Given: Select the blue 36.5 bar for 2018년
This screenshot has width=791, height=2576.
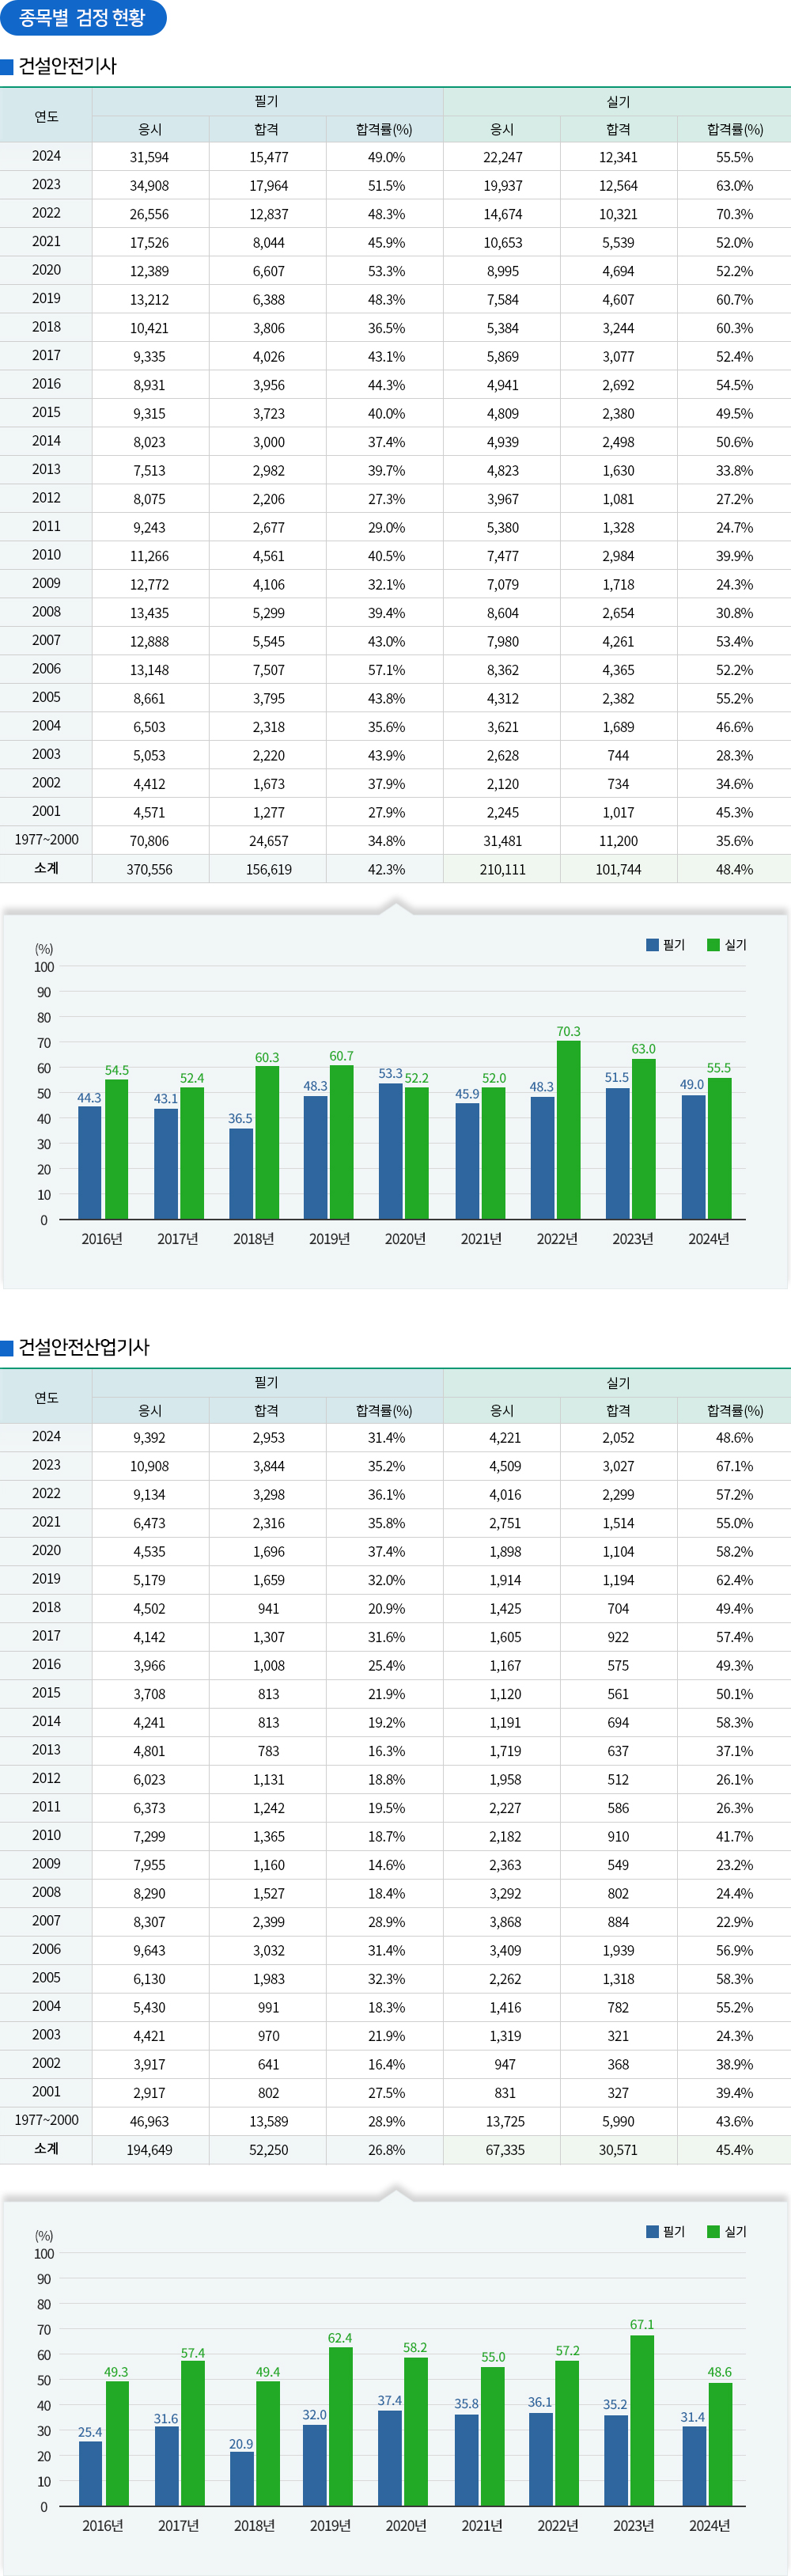Looking at the screenshot, I should [241, 1173].
